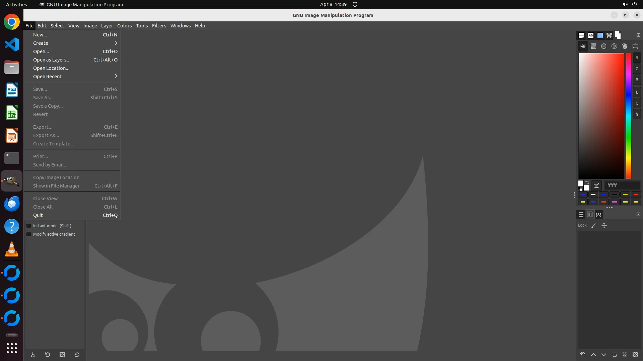Choose Open as Layers from File menu

(x=52, y=60)
